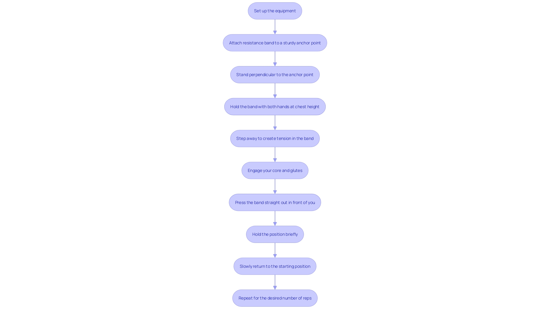Expand the 'Set up the equipment' node details

tap(275, 11)
